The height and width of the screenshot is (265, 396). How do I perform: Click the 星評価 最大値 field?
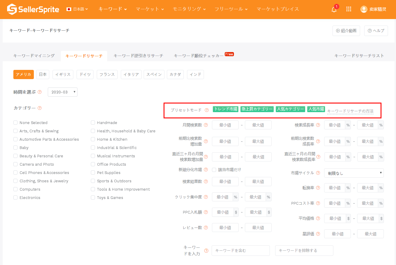(x=370, y=234)
